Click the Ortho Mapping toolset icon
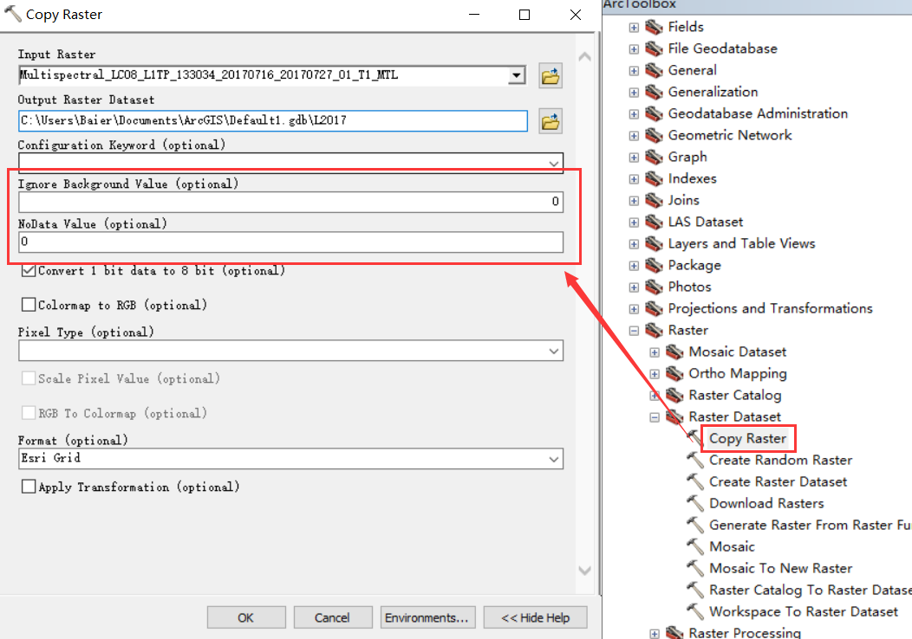Image resolution: width=912 pixels, height=639 pixels. coord(674,373)
